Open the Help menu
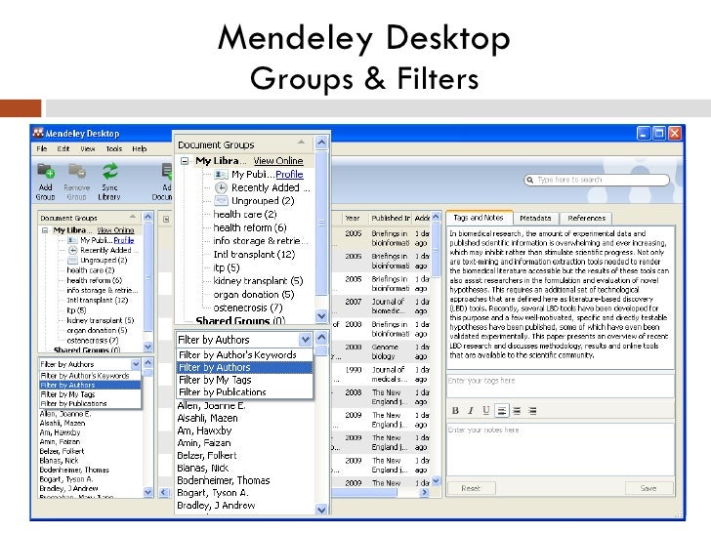 pyautogui.click(x=140, y=148)
